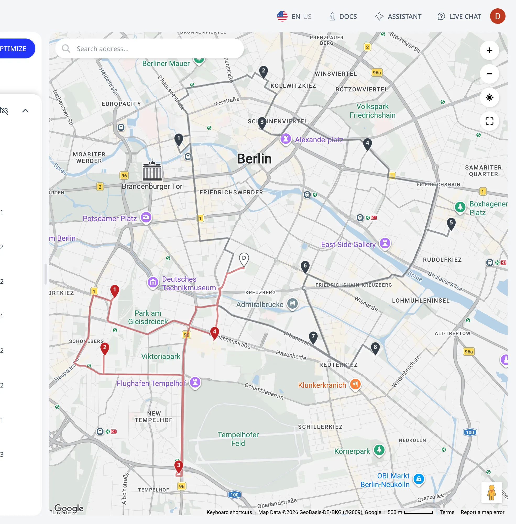Zoom out the map with minus button
This screenshot has height=524, width=516.
[x=489, y=74]
